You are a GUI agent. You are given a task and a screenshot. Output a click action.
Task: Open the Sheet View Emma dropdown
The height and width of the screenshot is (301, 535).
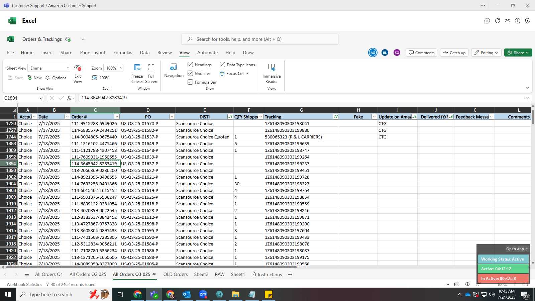pos(49,68)
